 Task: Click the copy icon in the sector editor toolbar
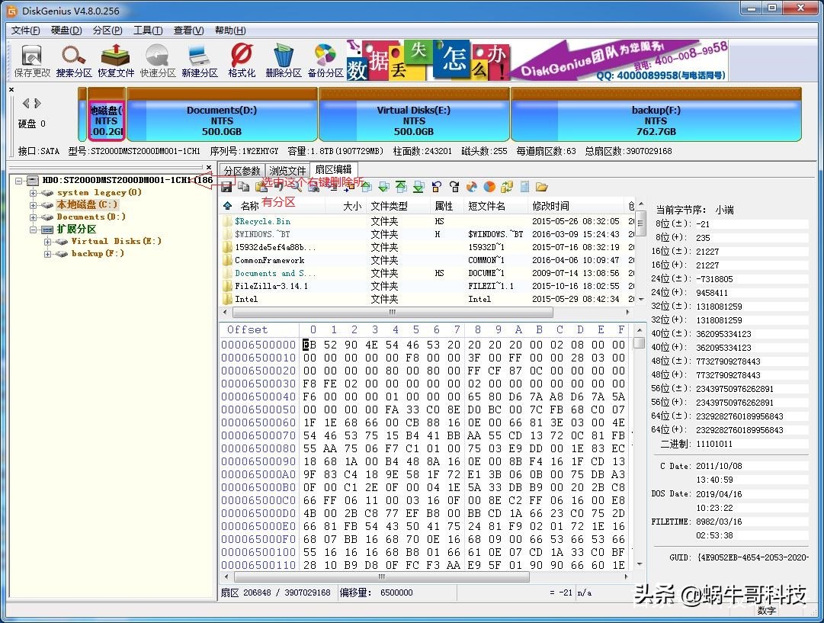(245, 187)
